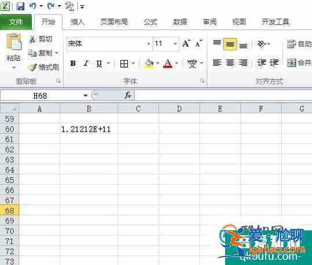This screenshot has height=265, width=312.
Task: Click the Insert Function fx icon
Action: 127,95
